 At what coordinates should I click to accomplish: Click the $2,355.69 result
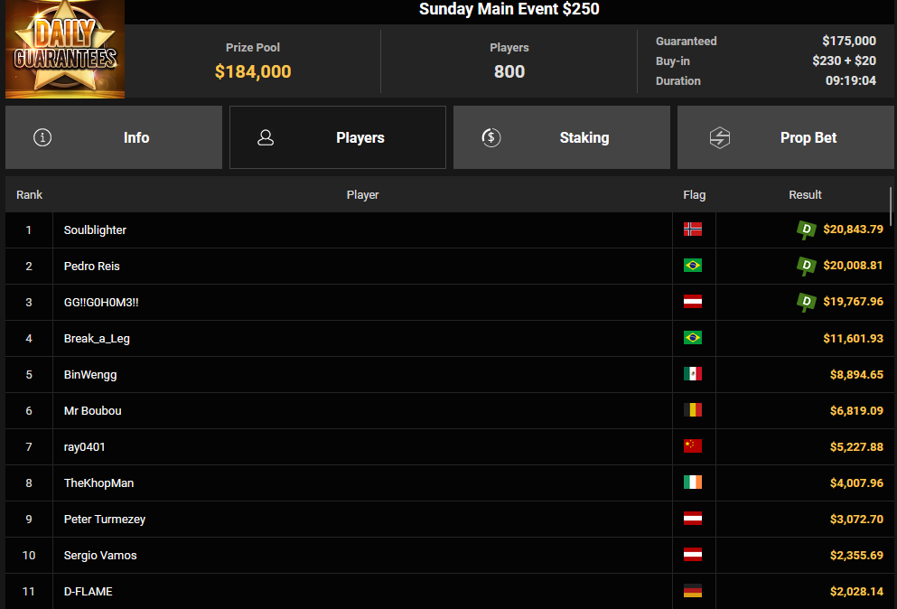tap(856, 555)
